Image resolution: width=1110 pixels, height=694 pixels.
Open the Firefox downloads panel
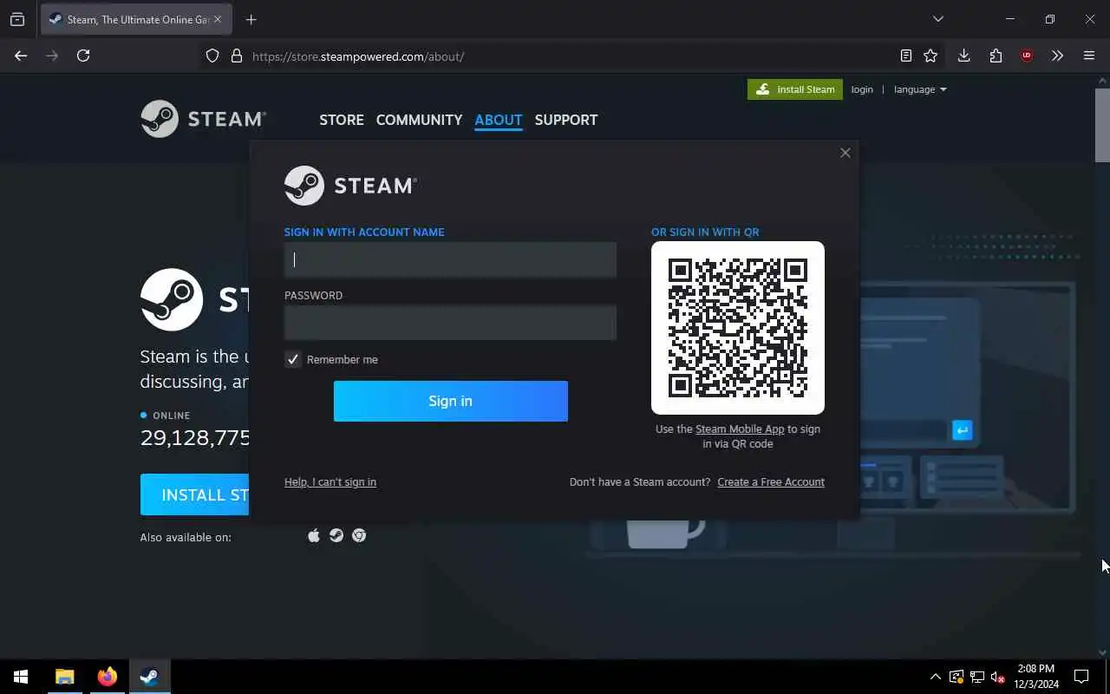963,56
